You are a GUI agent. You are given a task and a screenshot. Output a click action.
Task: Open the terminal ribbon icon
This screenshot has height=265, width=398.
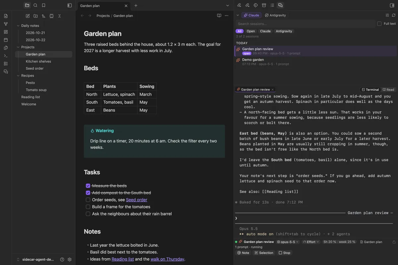(6, 56)
